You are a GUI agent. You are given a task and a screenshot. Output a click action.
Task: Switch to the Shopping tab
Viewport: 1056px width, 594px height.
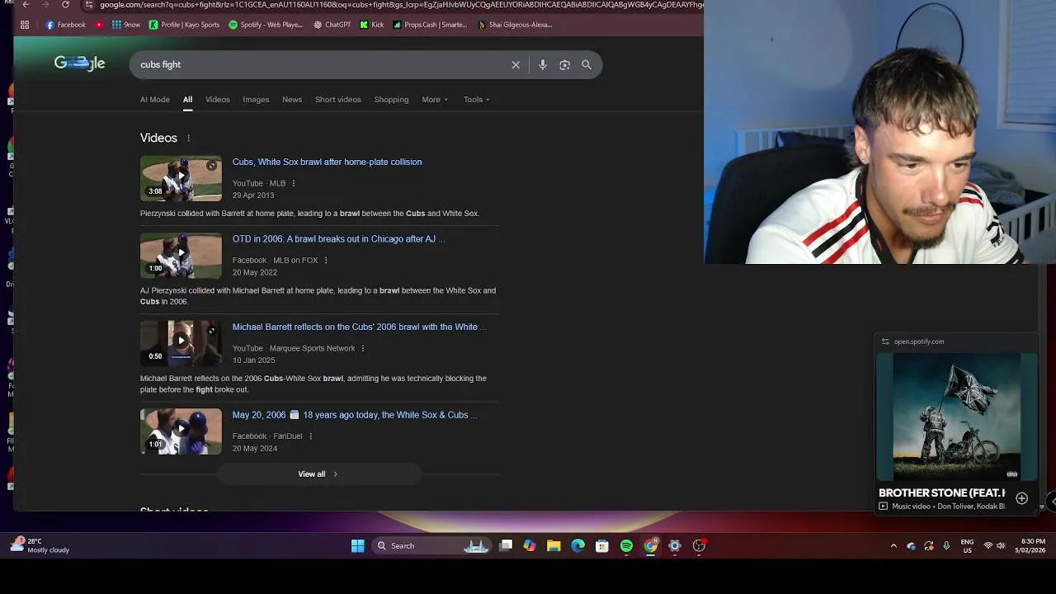[x=391, y=100]
